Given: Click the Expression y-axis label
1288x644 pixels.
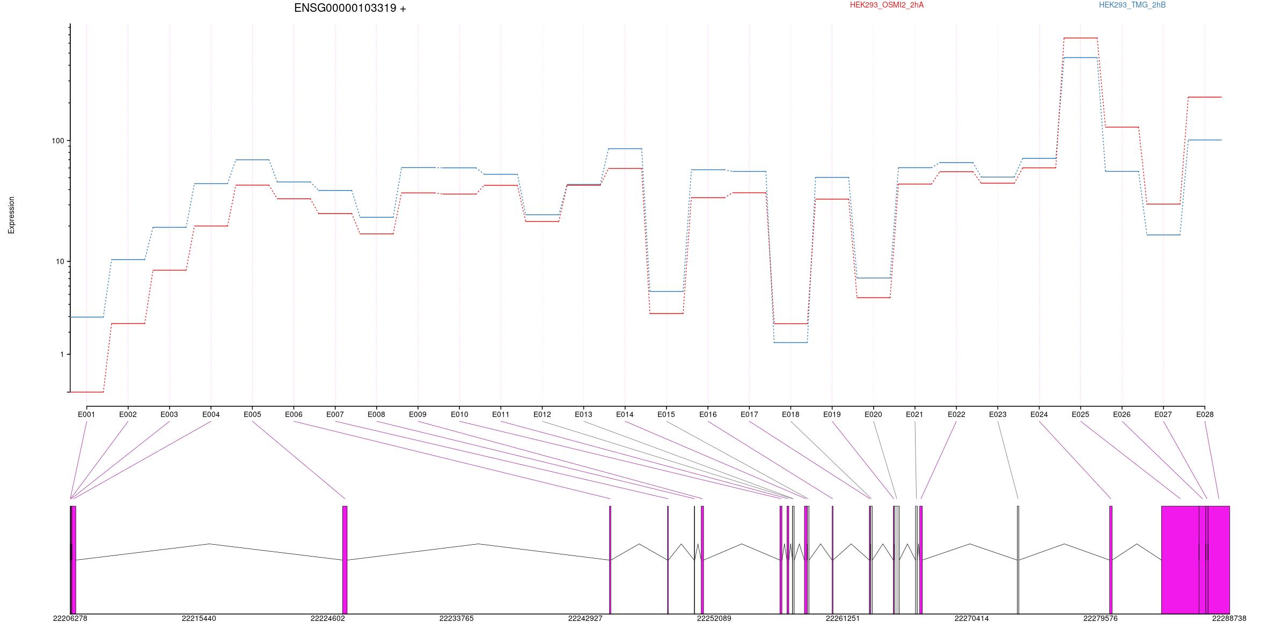Looking at the screenshot, I should (x=11, y=215).
